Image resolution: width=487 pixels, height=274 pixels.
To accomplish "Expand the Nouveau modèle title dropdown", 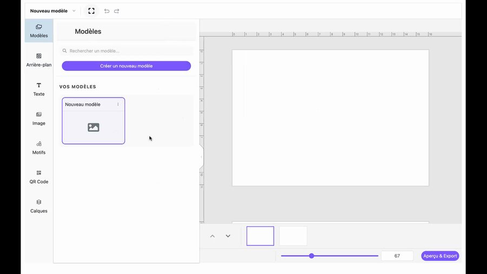I will tap(74, 11).
